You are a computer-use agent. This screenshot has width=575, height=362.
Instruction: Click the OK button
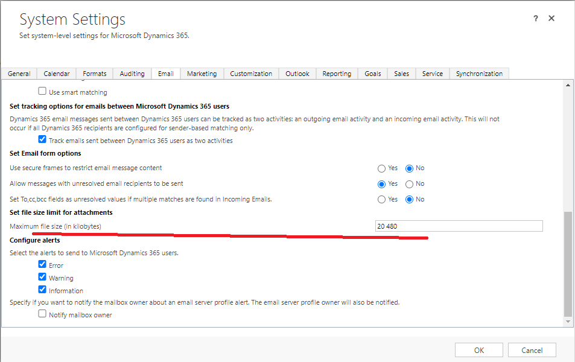click(479, 351)
